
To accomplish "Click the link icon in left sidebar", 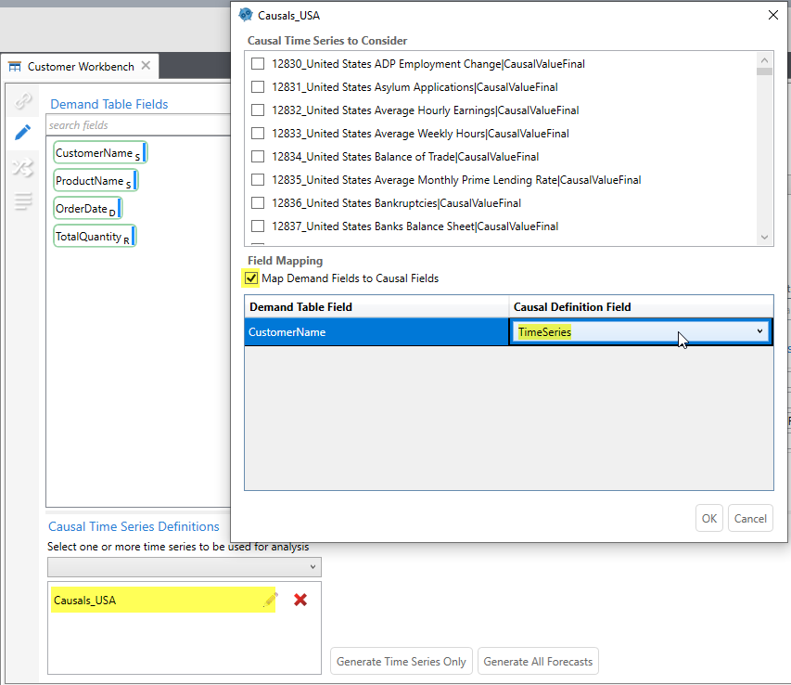I will (23, 101).
